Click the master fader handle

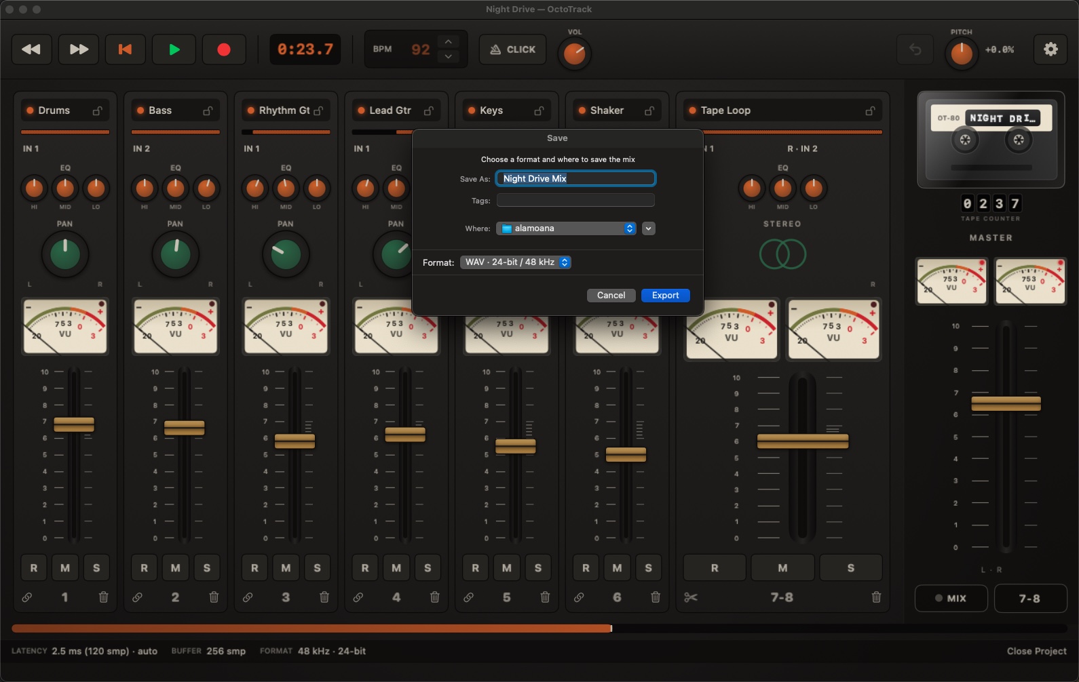(x=1006, y=403)
